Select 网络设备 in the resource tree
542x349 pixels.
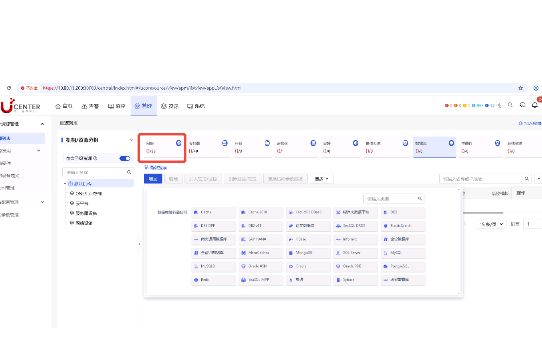(x=84, y=223)
